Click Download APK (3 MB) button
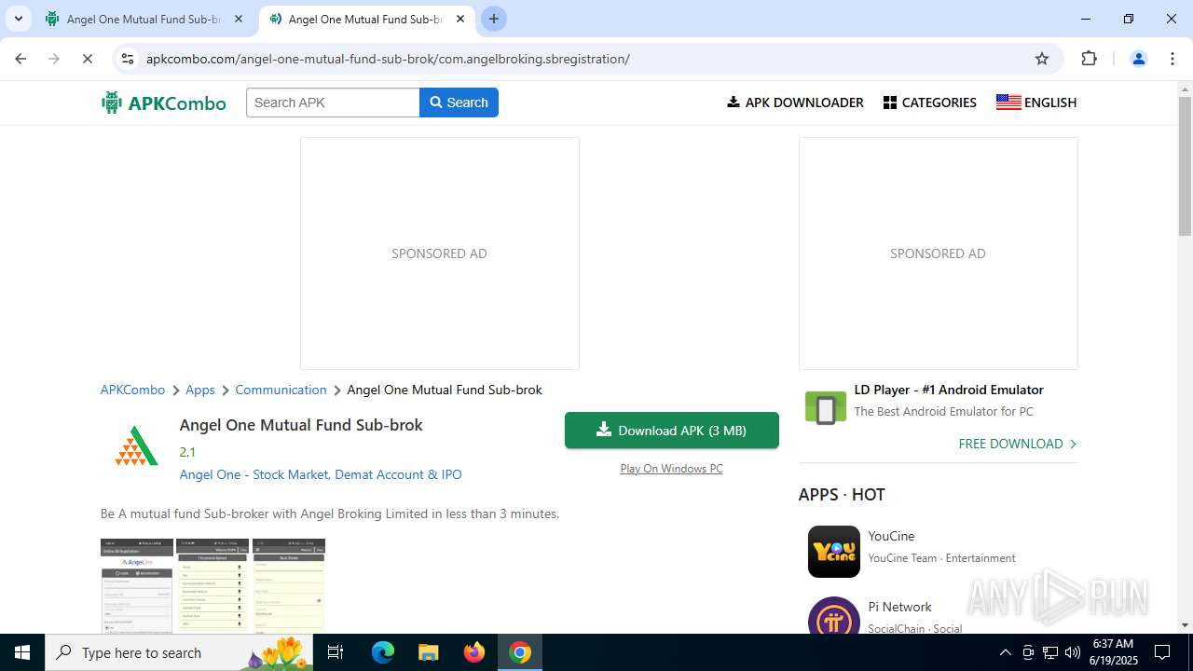Viewport: 1193px width, 671px height. click(x=672, y=430)
